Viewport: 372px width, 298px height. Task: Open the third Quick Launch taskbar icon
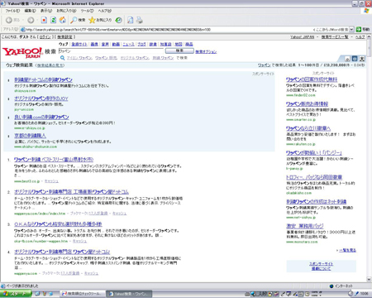click(x=50, y=294)
